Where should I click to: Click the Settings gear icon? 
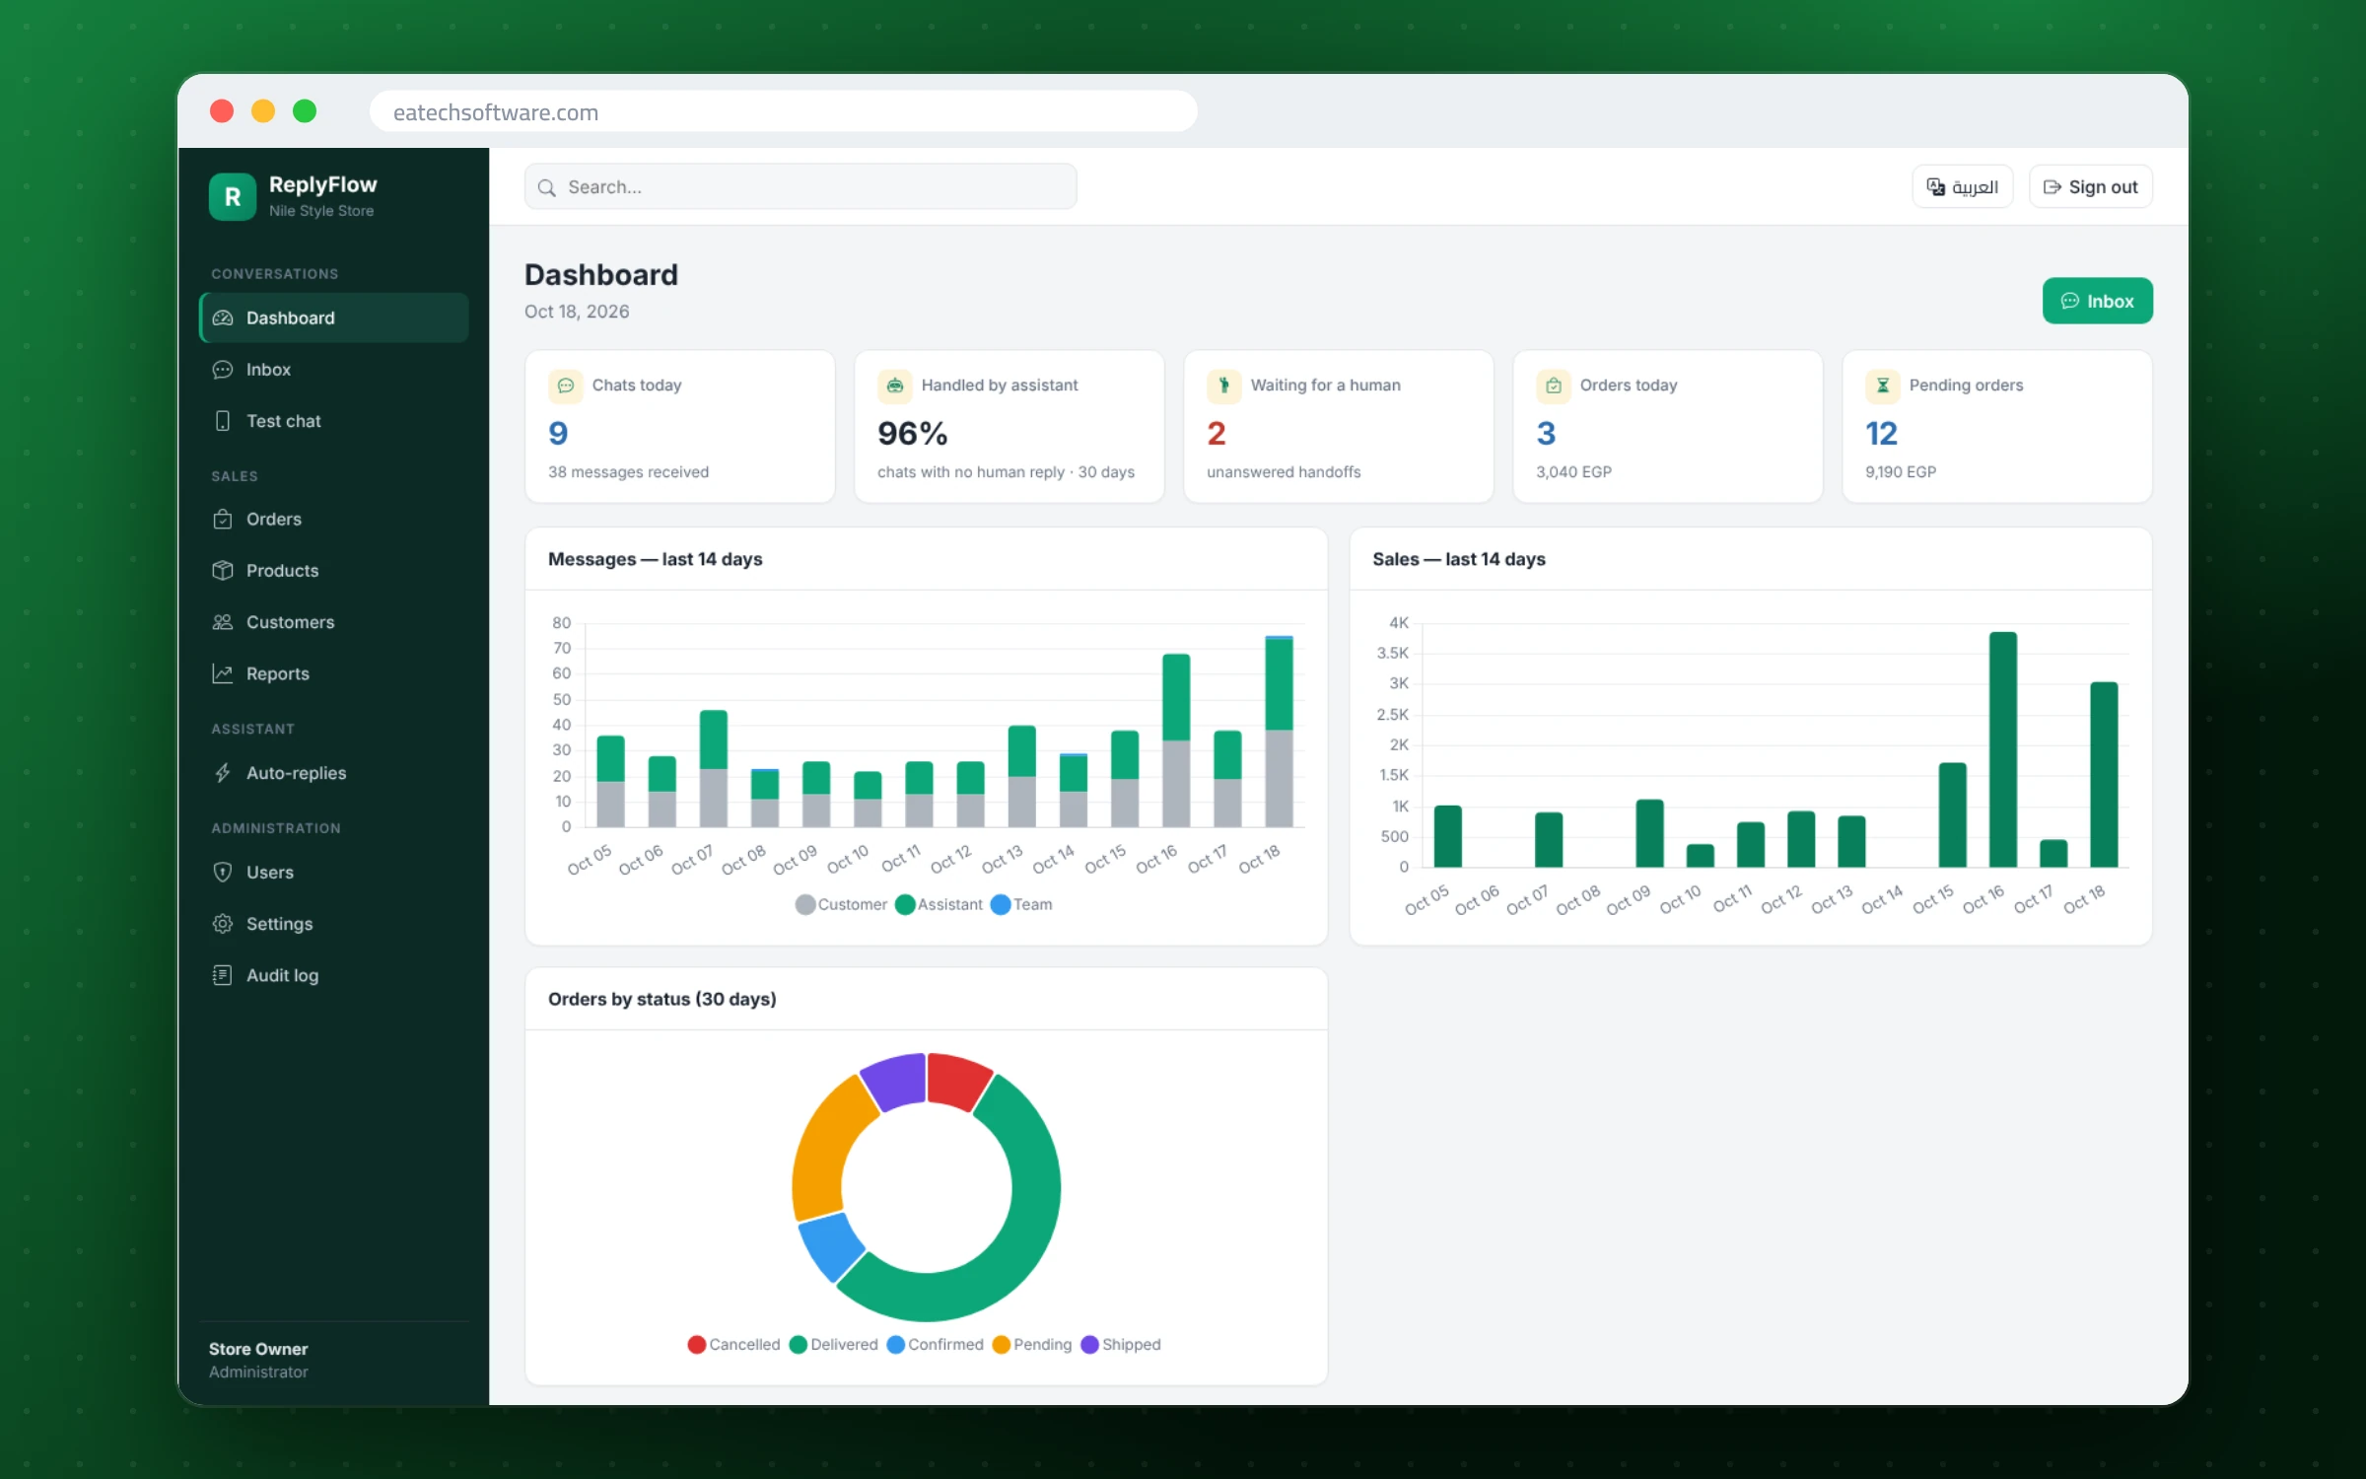pos(223,923)
